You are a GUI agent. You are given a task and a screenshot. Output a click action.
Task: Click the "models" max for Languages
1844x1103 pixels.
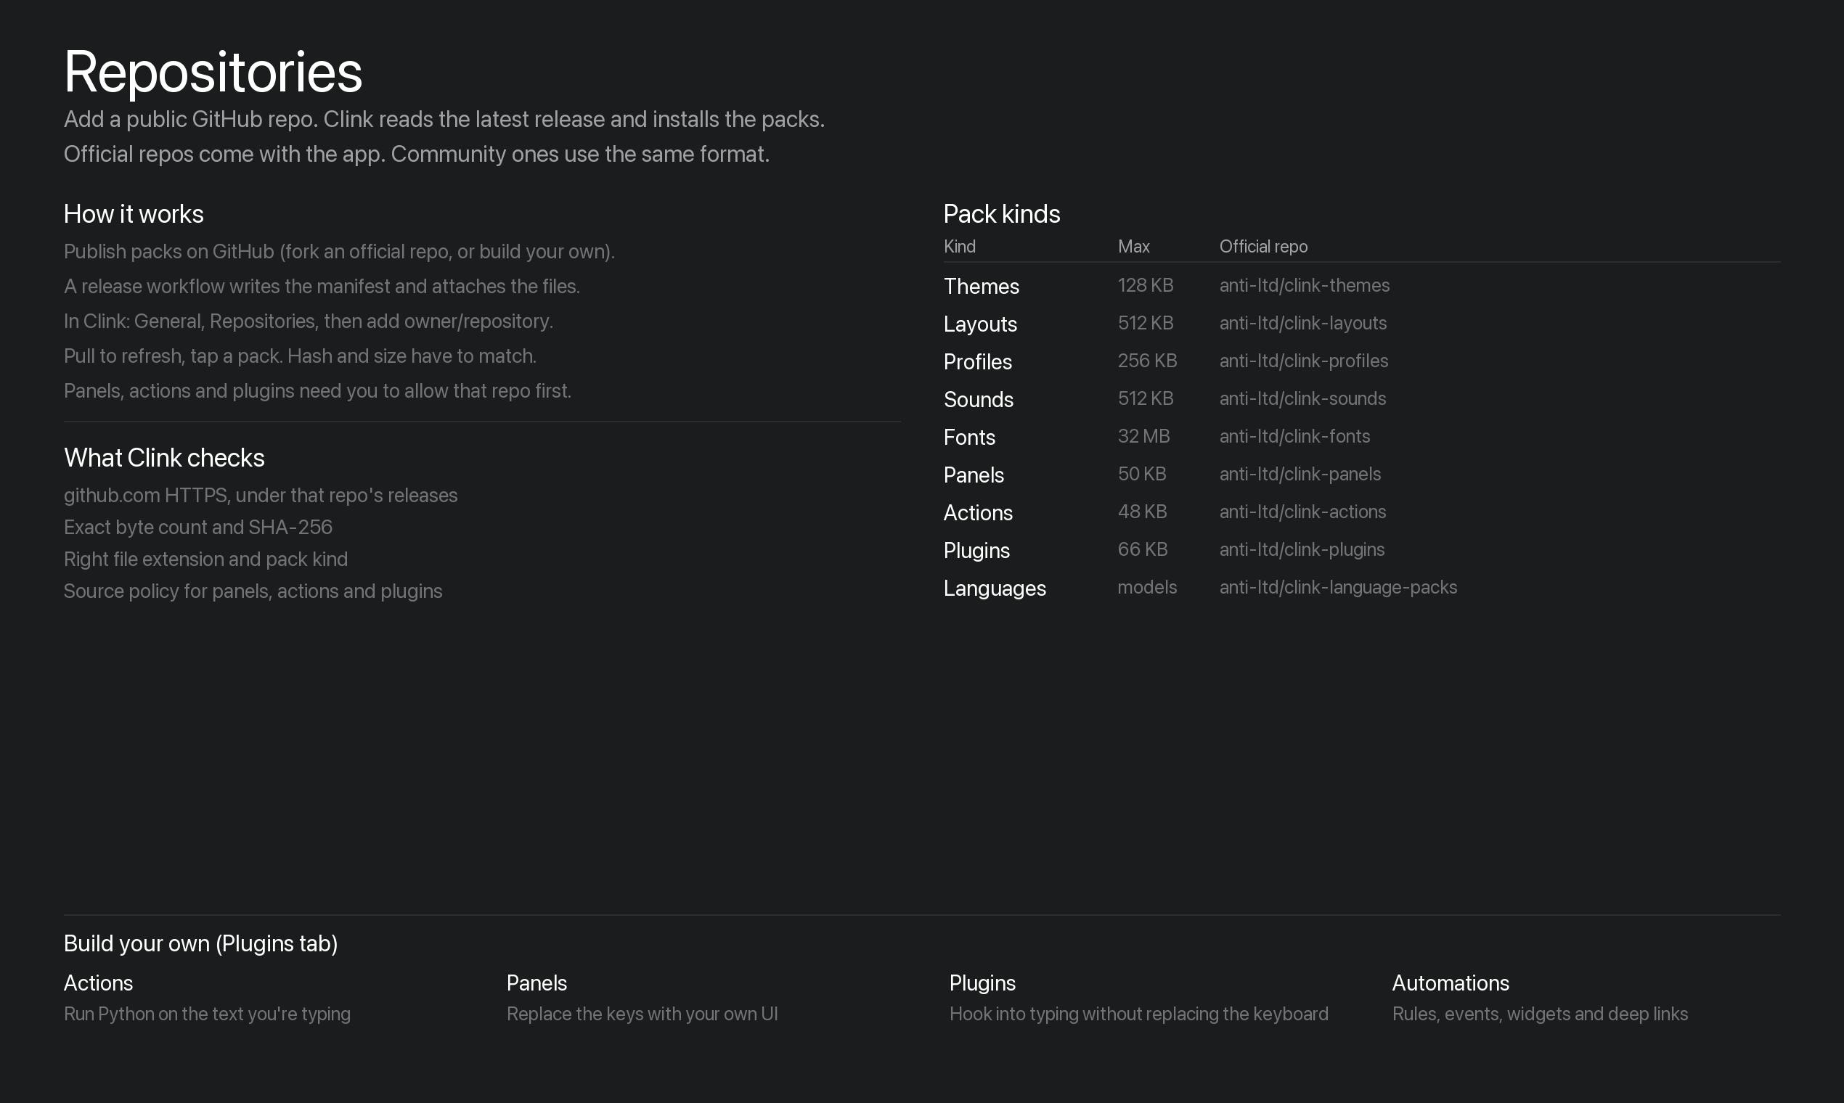tap(1147, 588)
